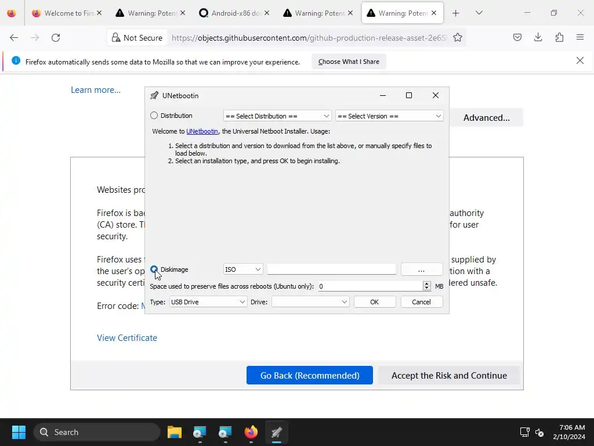Go back with the browser back arrow
The image size is (594, 446).
click(14, 38)
